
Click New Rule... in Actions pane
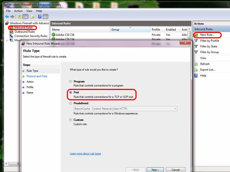207,35
